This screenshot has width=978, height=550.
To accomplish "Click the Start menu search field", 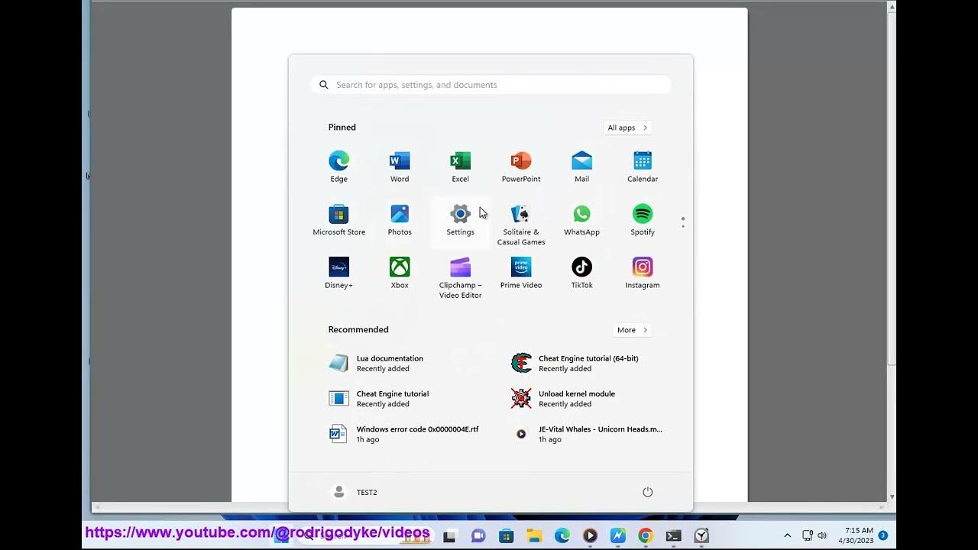I will (x=491, y=85).
